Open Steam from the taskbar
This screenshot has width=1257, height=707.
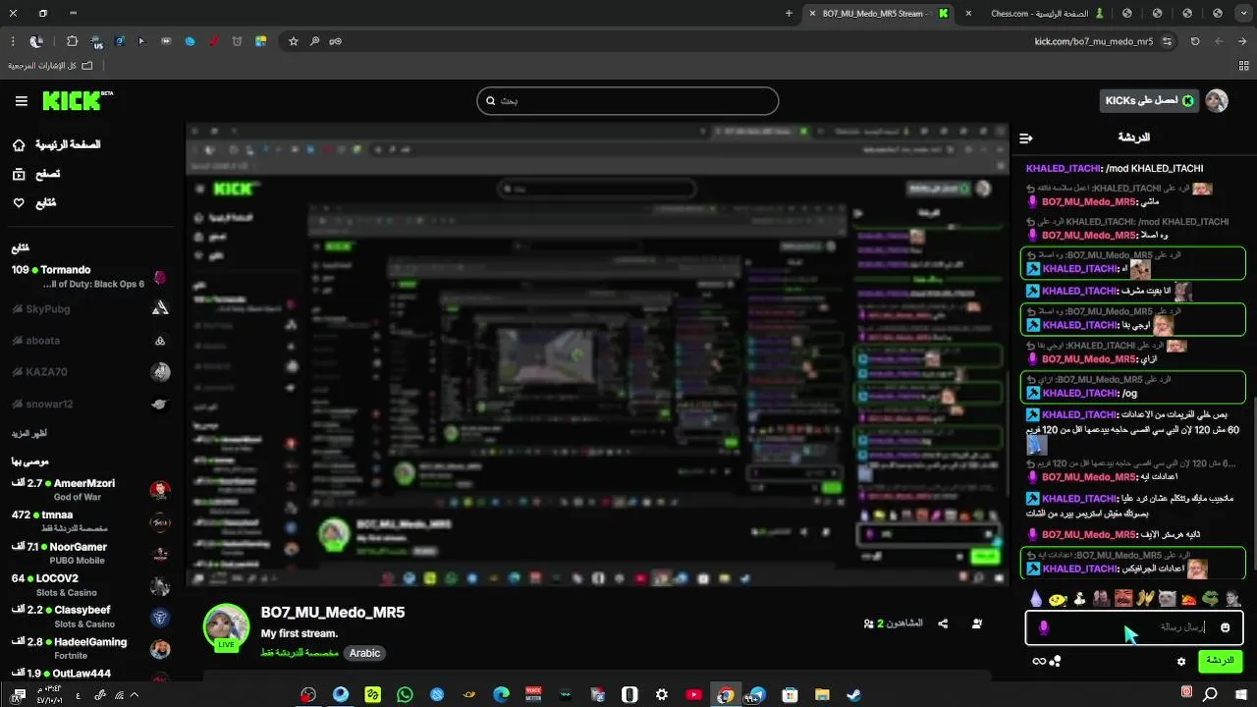(854, 694)
